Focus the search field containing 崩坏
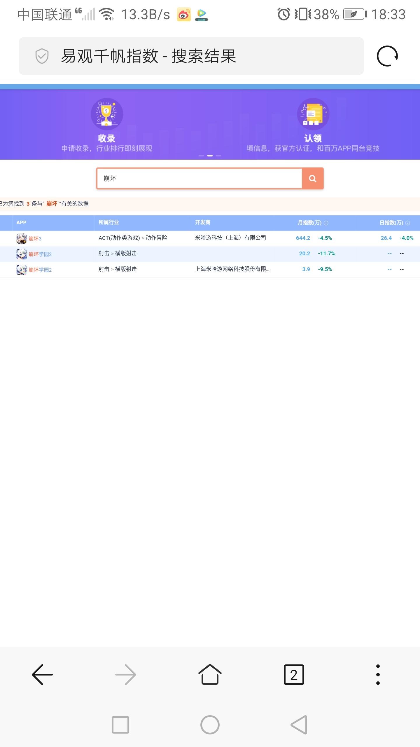The width and height of the screenshot is (420, 747). (199, 178)
